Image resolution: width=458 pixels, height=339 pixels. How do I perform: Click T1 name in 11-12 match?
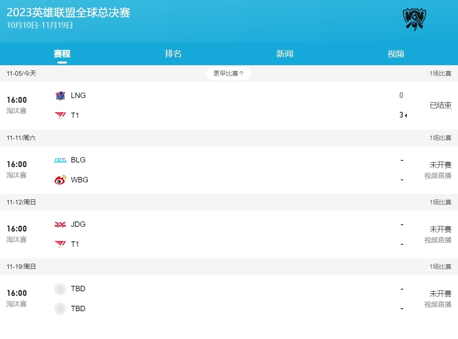75,244
